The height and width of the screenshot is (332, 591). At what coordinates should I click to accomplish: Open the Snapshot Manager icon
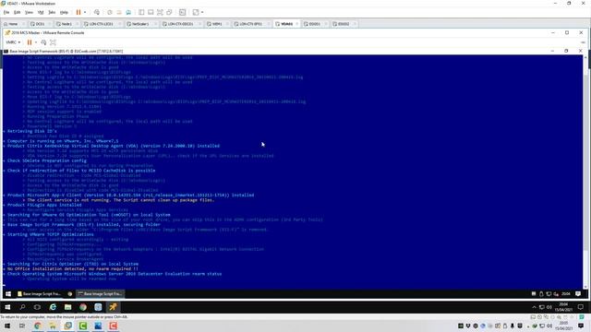tap(128, 12)
